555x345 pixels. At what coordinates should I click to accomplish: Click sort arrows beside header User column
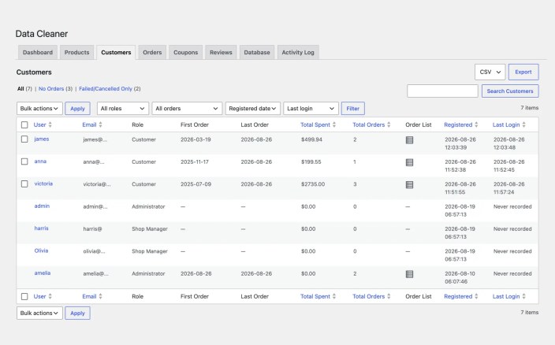[50, 124]
